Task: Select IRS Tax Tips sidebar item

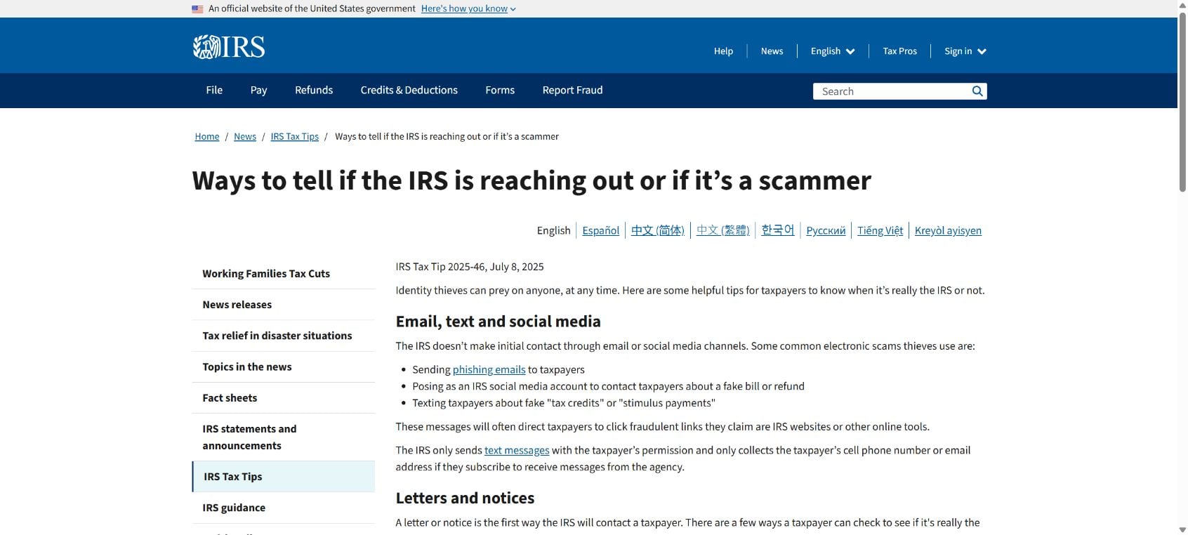Action: pyautogui.click(x=284, y=477)
